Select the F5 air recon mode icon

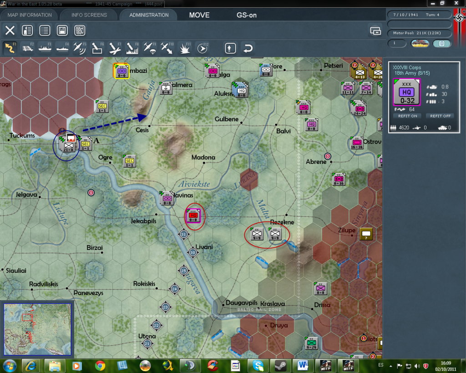click(80, 48)
